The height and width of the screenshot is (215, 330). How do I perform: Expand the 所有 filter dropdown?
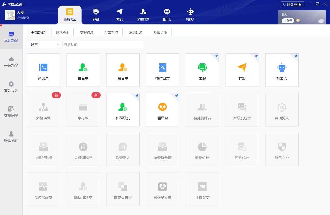coord(43,44)
